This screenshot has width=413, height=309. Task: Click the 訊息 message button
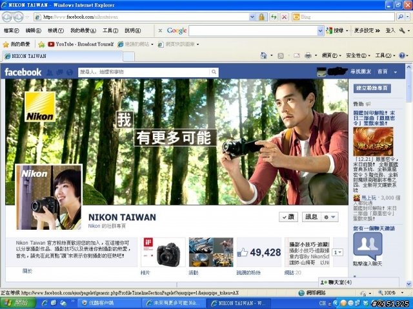click(x=311, y=217)
